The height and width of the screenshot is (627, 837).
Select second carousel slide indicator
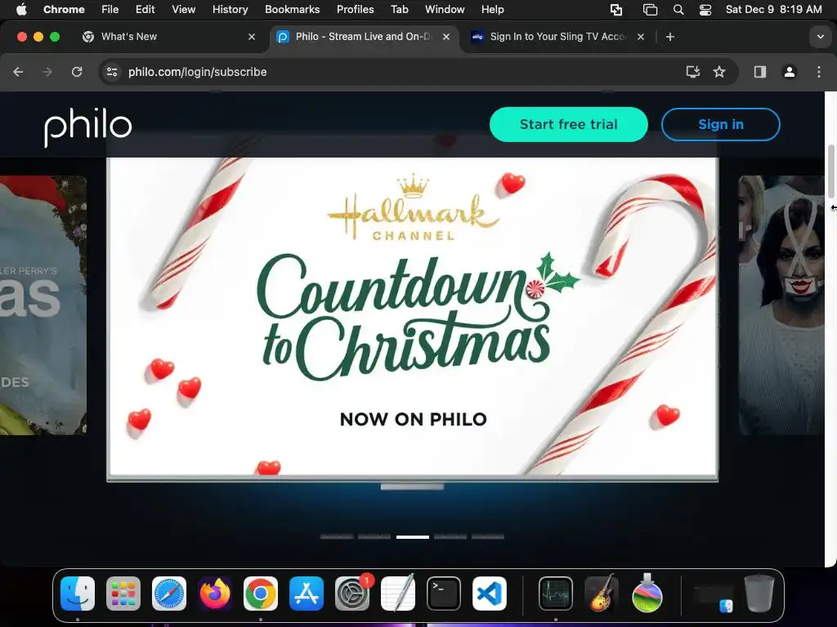click(x=374, y=537)
